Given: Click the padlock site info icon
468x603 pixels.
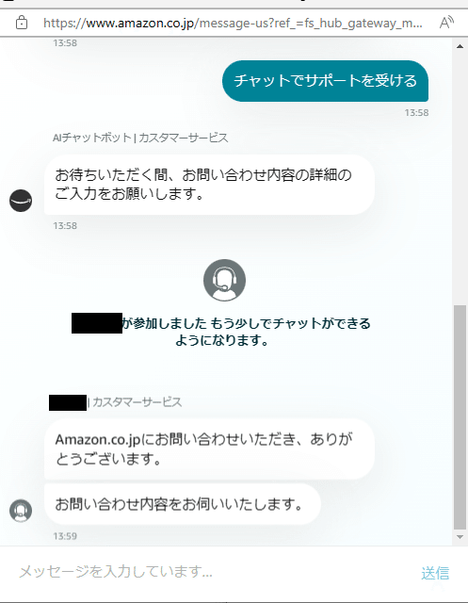Looking at the screenshot, I should (22, 23).
